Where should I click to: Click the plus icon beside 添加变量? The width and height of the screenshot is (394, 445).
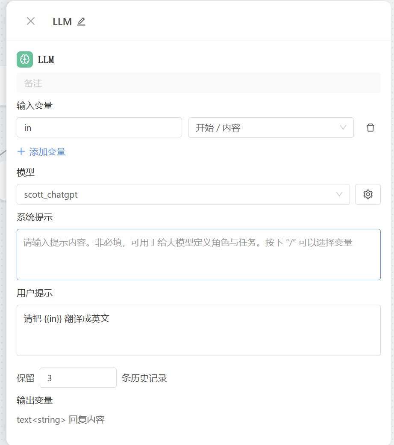[x=21, y=151]
